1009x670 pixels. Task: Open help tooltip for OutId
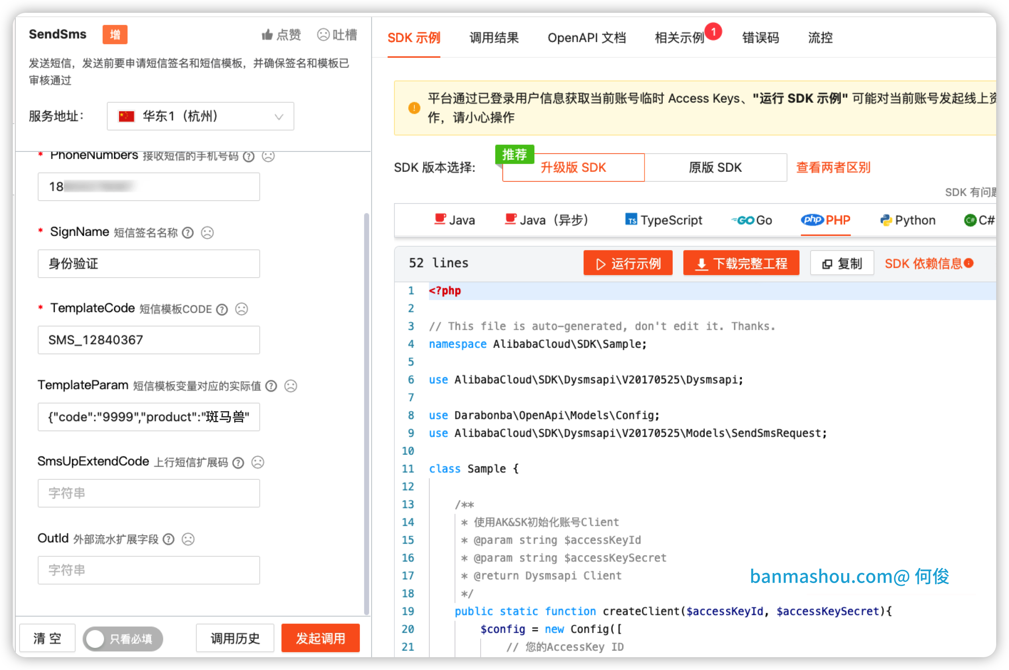pos(169,539)
